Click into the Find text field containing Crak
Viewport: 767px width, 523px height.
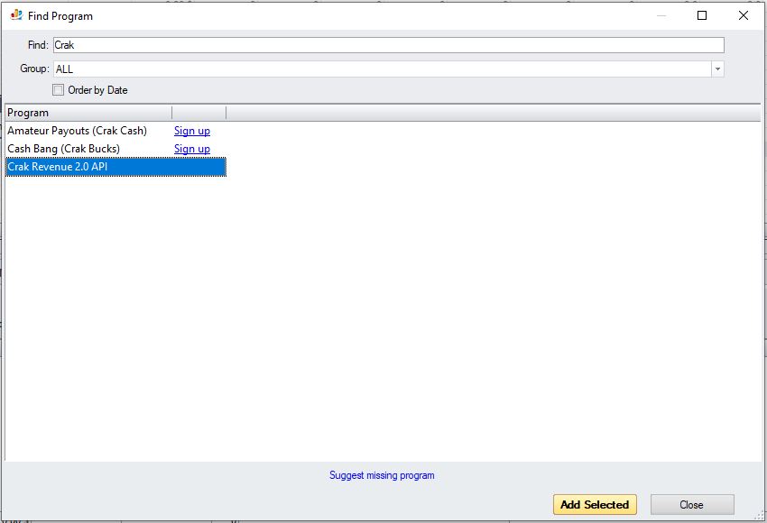pyautogui.click(x=388, y=45)
